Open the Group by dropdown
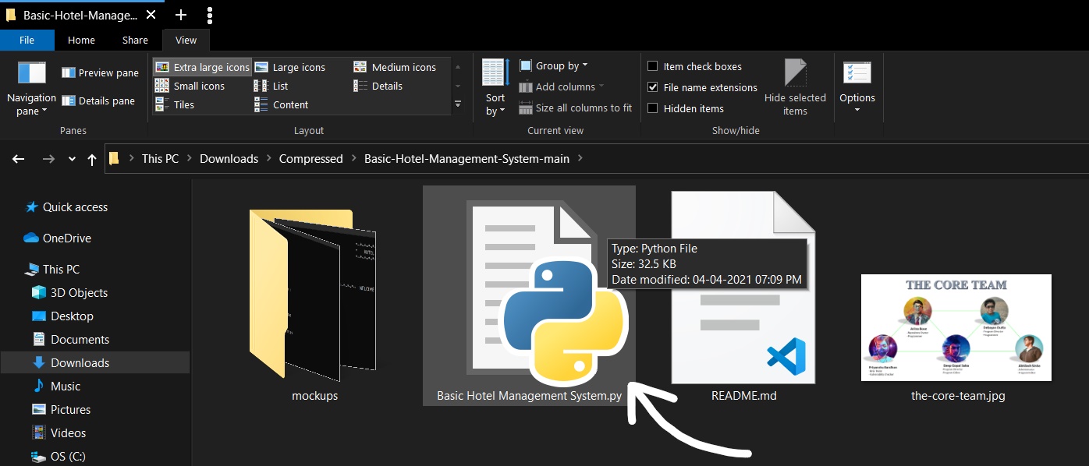Screen dimensions: 1089x466 click(x=554, y=66)
